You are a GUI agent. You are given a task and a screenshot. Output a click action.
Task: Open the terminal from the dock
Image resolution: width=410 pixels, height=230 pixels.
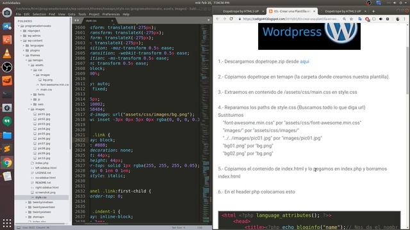(x=7, y=95)
